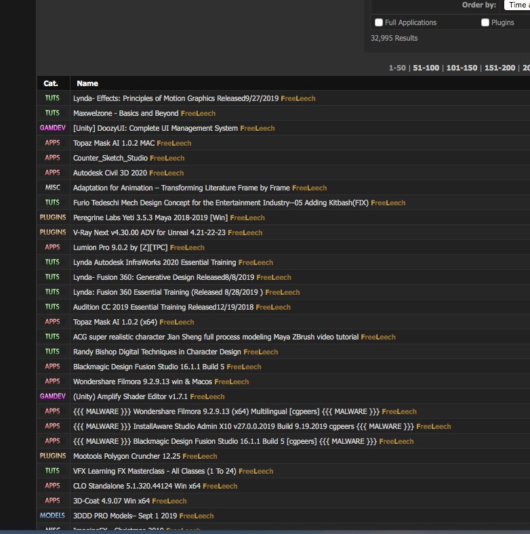The height and width of the screenshot is (534, 530).
Task: Click PLUGINS category icon beside V-Ray Next
Action: 53,232
